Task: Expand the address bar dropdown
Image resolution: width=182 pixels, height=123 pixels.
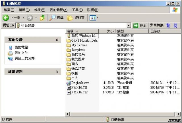Action: (x=129, y=25)
